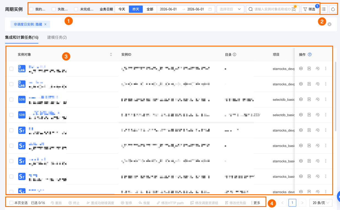Open the calendar icon in date range
Image resolution: width=340 pixels, height=210 pixels.
click(210, 9)
